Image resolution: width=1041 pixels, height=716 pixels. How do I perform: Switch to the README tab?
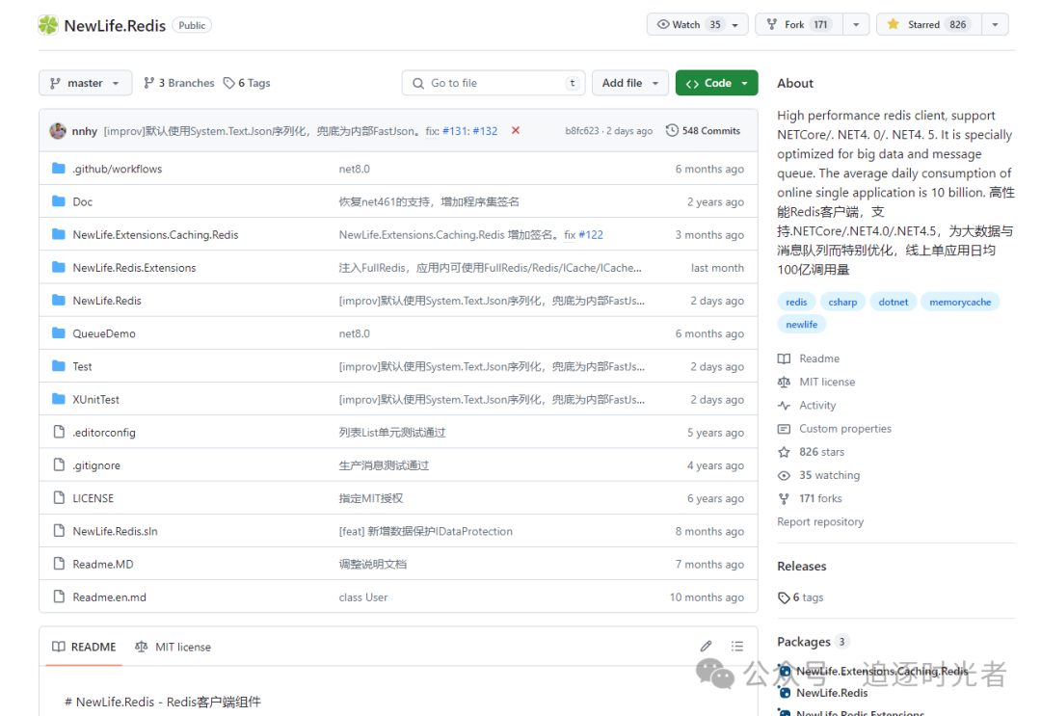click(x=84, y=647)
